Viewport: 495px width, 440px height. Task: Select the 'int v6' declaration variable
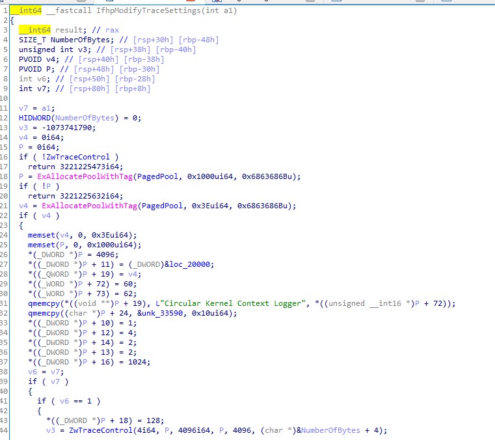click(x=43, y=79)
